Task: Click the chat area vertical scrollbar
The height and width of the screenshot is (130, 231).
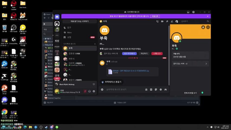Action: pyautogui.click(x=169, y=55)
